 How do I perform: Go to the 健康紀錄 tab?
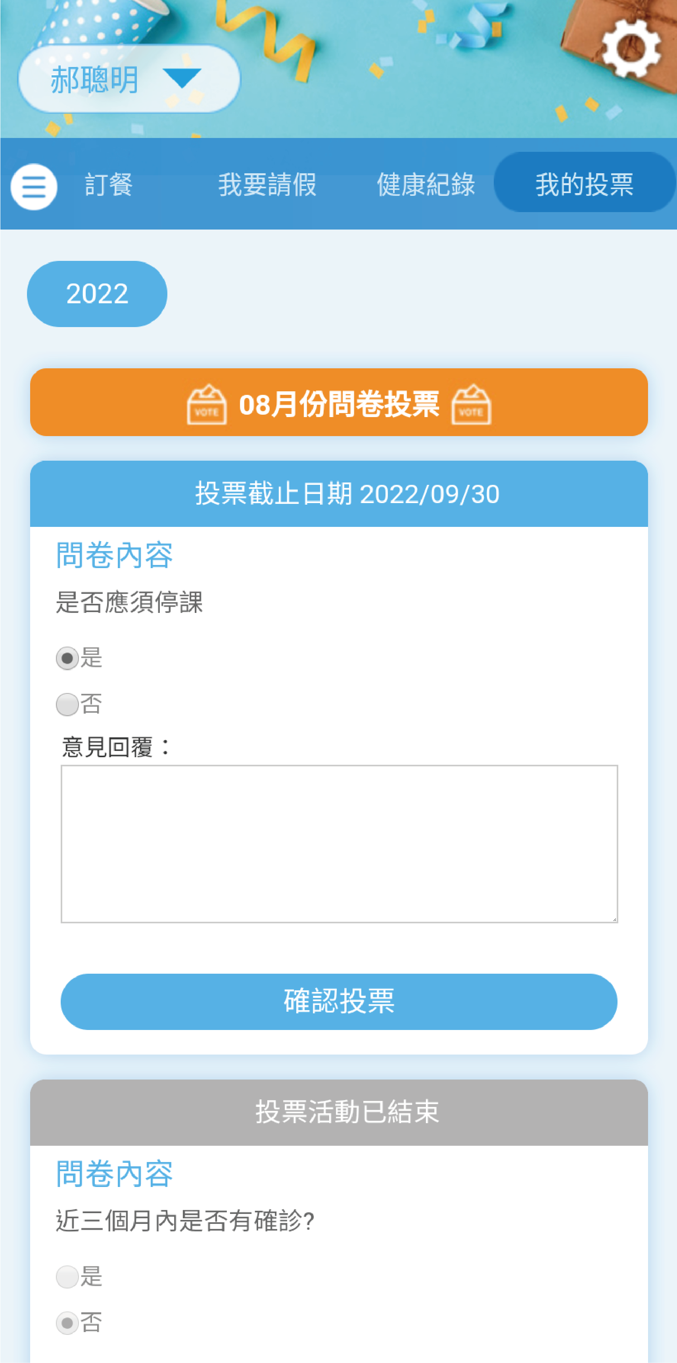click(426, 185)
